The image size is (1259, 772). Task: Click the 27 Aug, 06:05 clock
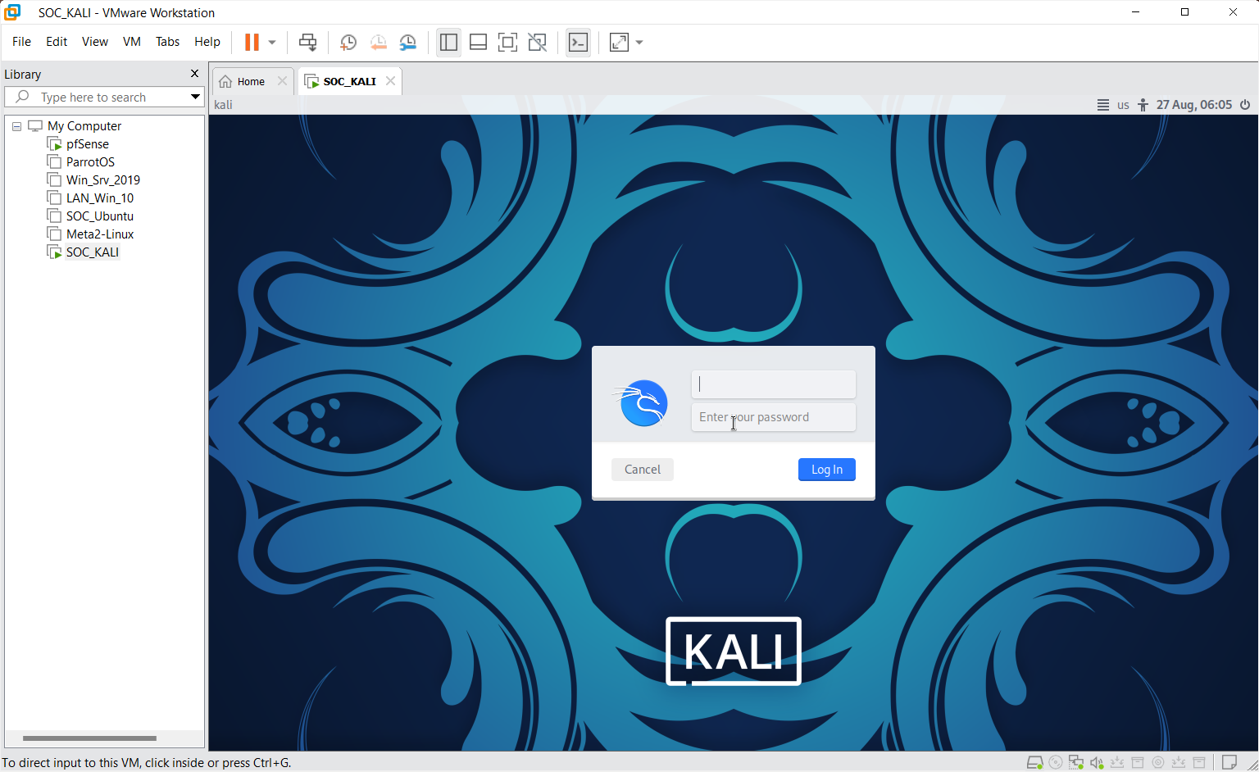tap(1193, 105)
